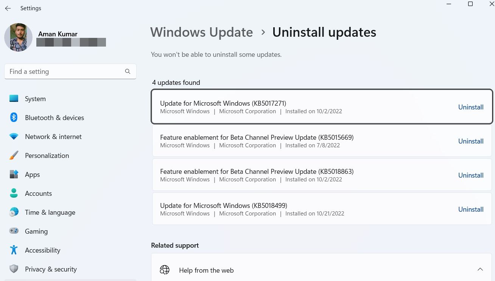Collapse the Help from the web section
Image resolution: width=495 pixels, height=281 pixels.
coord(480,270)
